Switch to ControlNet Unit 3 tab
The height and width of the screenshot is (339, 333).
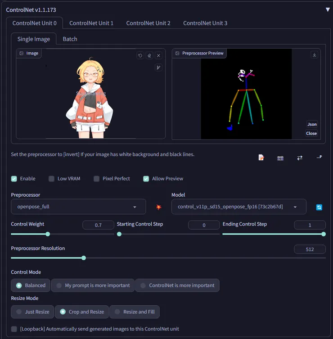click(205, 23)
